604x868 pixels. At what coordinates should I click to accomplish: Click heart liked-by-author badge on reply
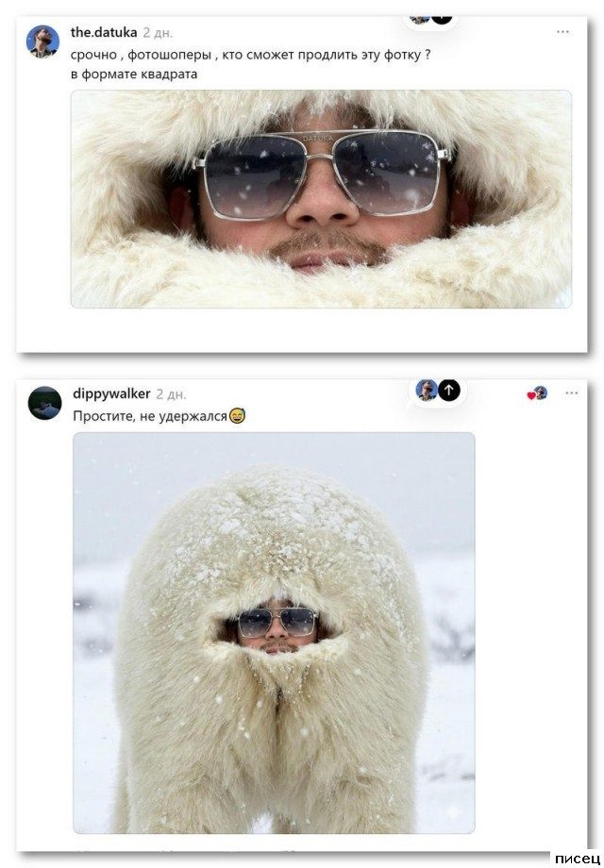click(x=531, y=395)
